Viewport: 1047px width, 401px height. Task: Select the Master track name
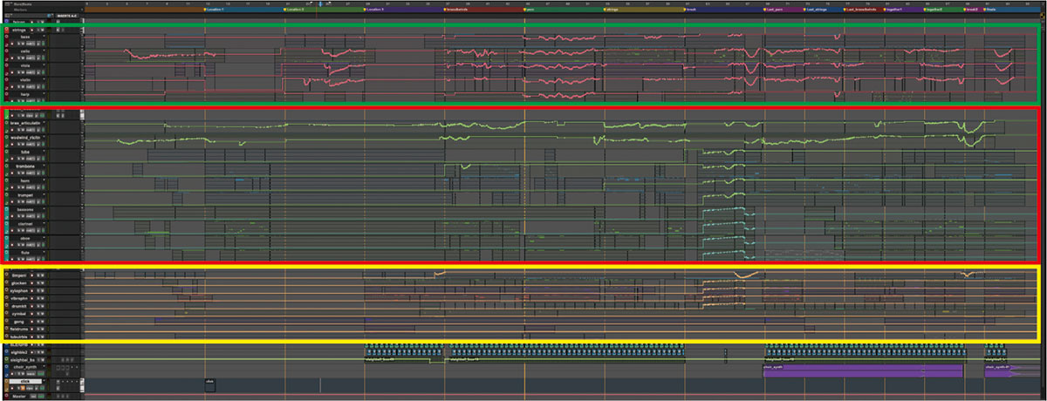click(19, 396)
